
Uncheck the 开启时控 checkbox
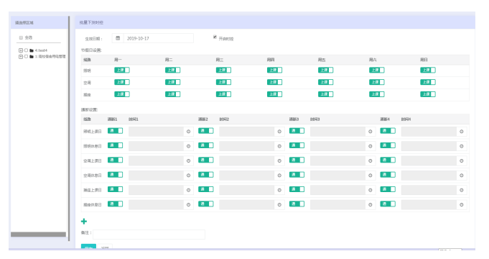pos(215,37)
